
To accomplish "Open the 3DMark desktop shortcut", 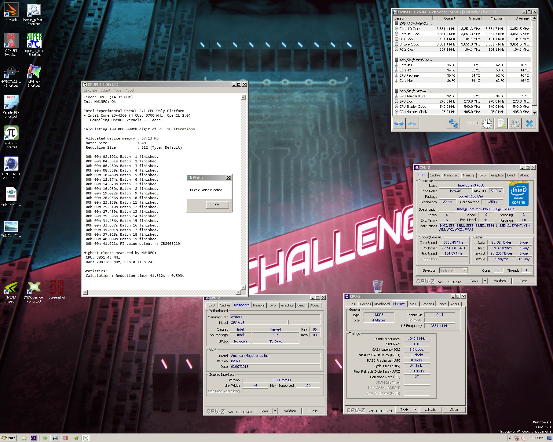I will [11, 12].
